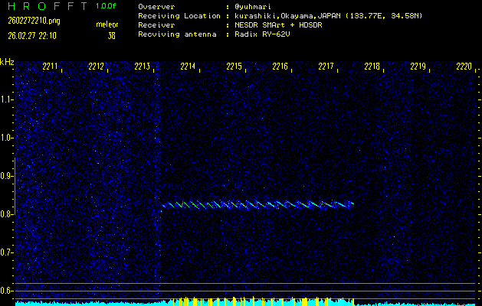Click the observer name @yuhmari
Viewport: 482px width, 306px height.
253,7
